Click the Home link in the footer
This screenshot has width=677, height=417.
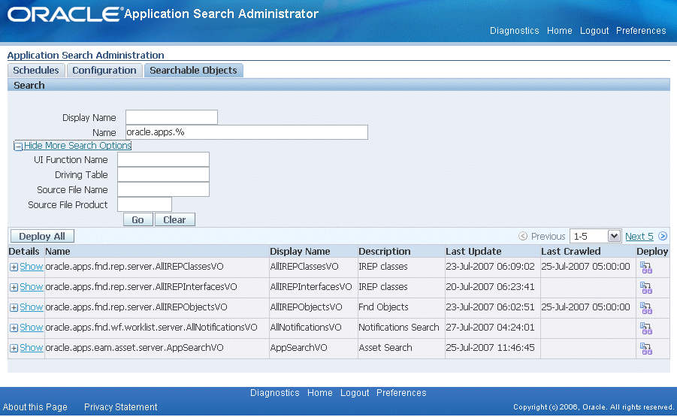(320, 393)
